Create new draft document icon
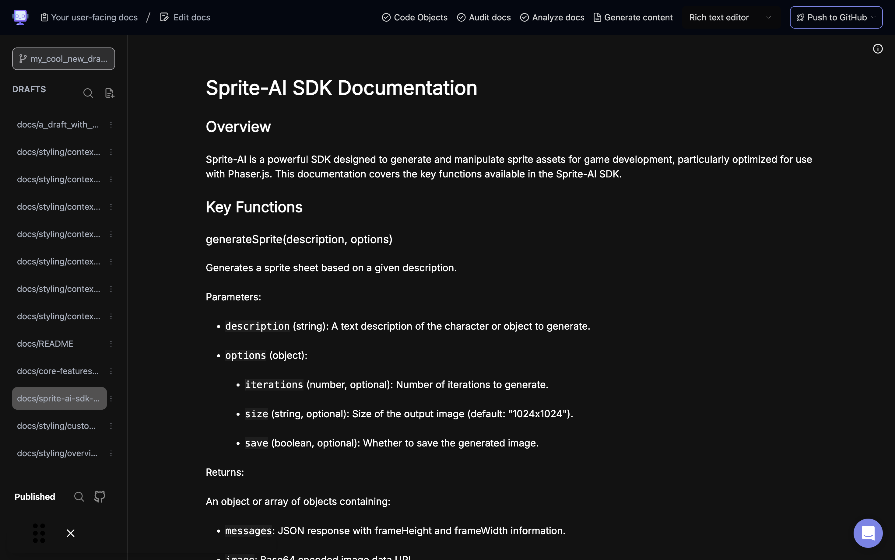The image size is (895, 560). point(109,93)
